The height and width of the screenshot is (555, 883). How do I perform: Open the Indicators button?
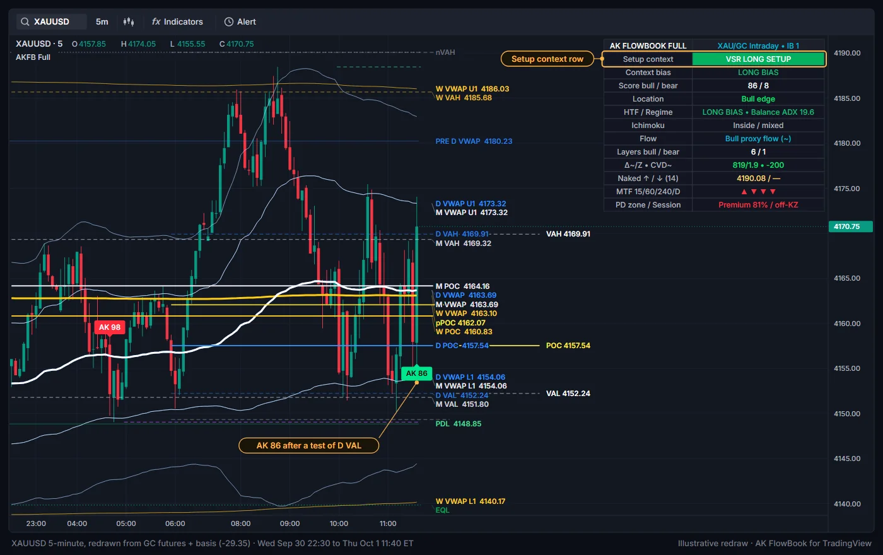[x=177, y=21]
